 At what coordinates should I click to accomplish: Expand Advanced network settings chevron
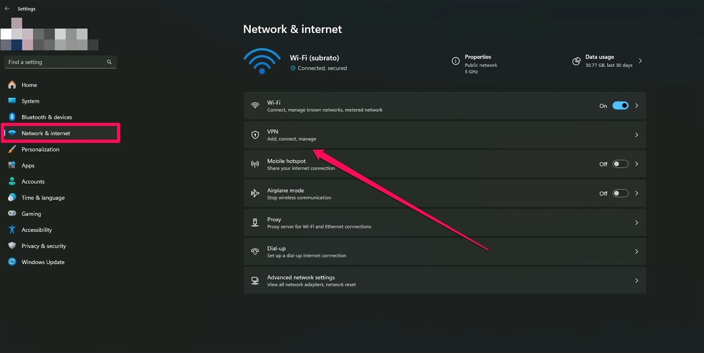point(636,281)
